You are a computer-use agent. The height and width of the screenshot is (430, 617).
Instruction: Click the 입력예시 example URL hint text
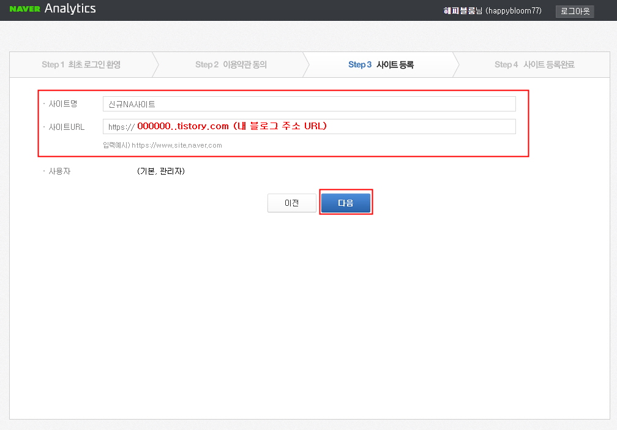click(162, 145)
